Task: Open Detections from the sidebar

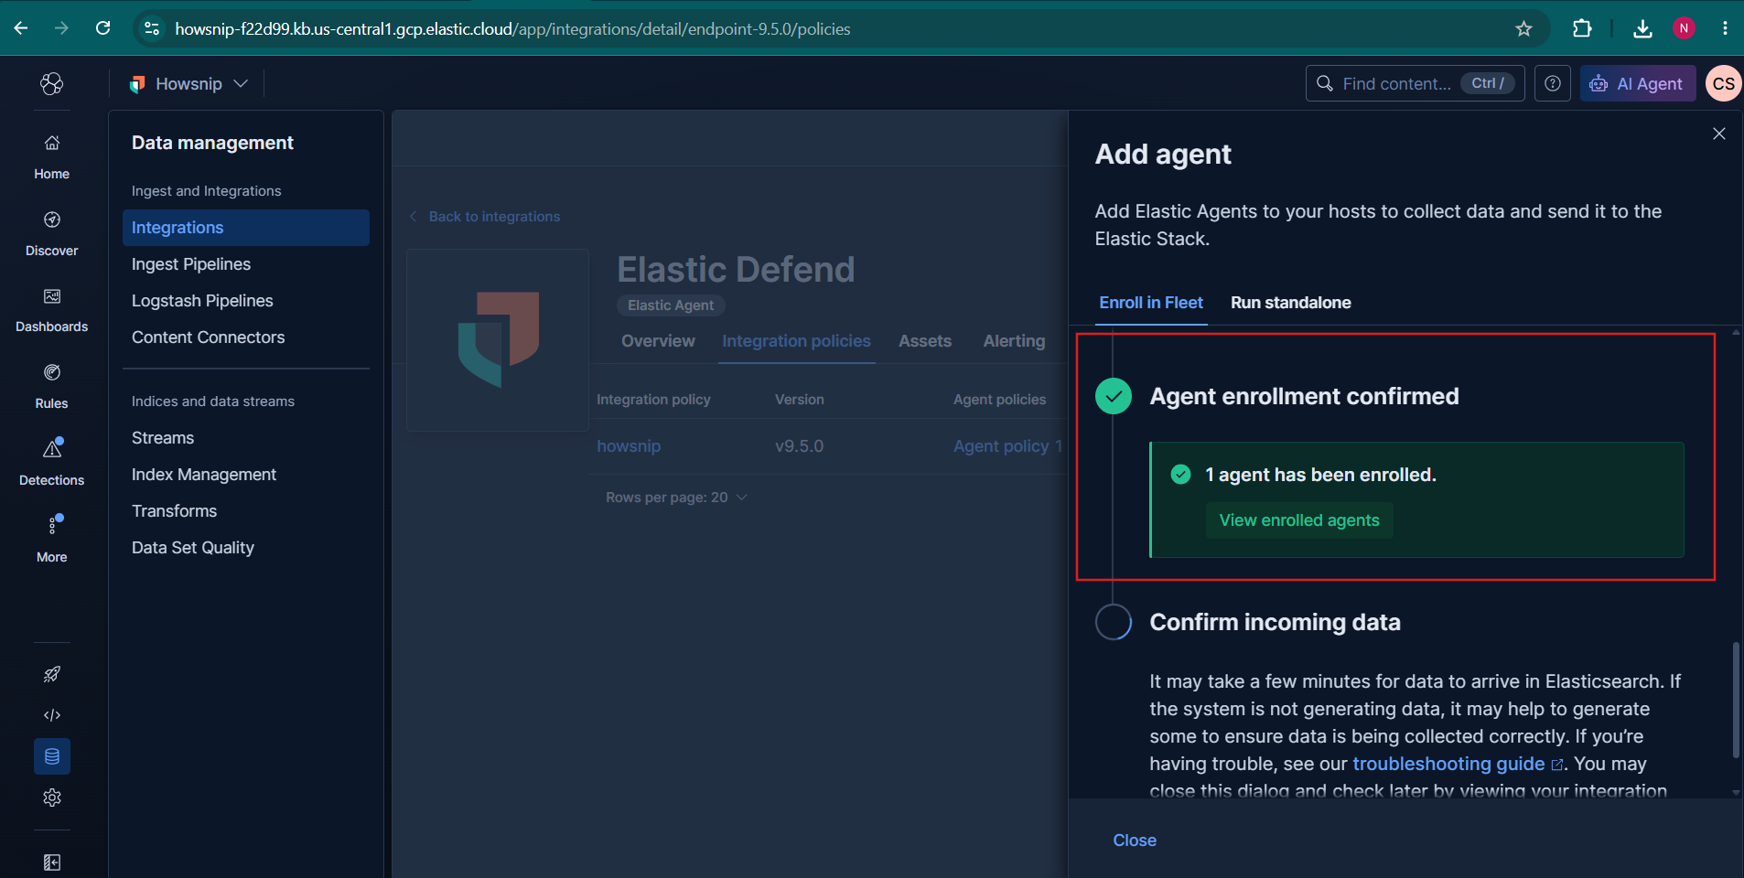Action: tap(52, 464)
